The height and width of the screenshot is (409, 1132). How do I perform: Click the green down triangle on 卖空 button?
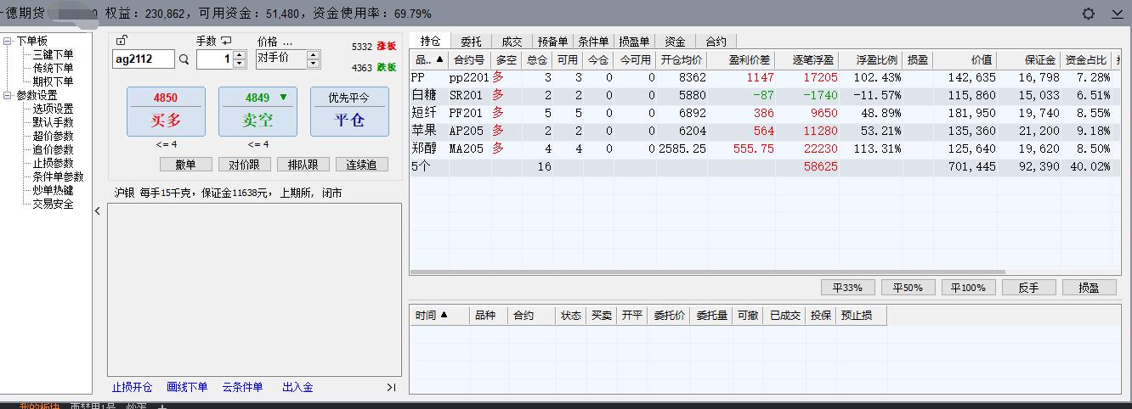coord(283,98)
